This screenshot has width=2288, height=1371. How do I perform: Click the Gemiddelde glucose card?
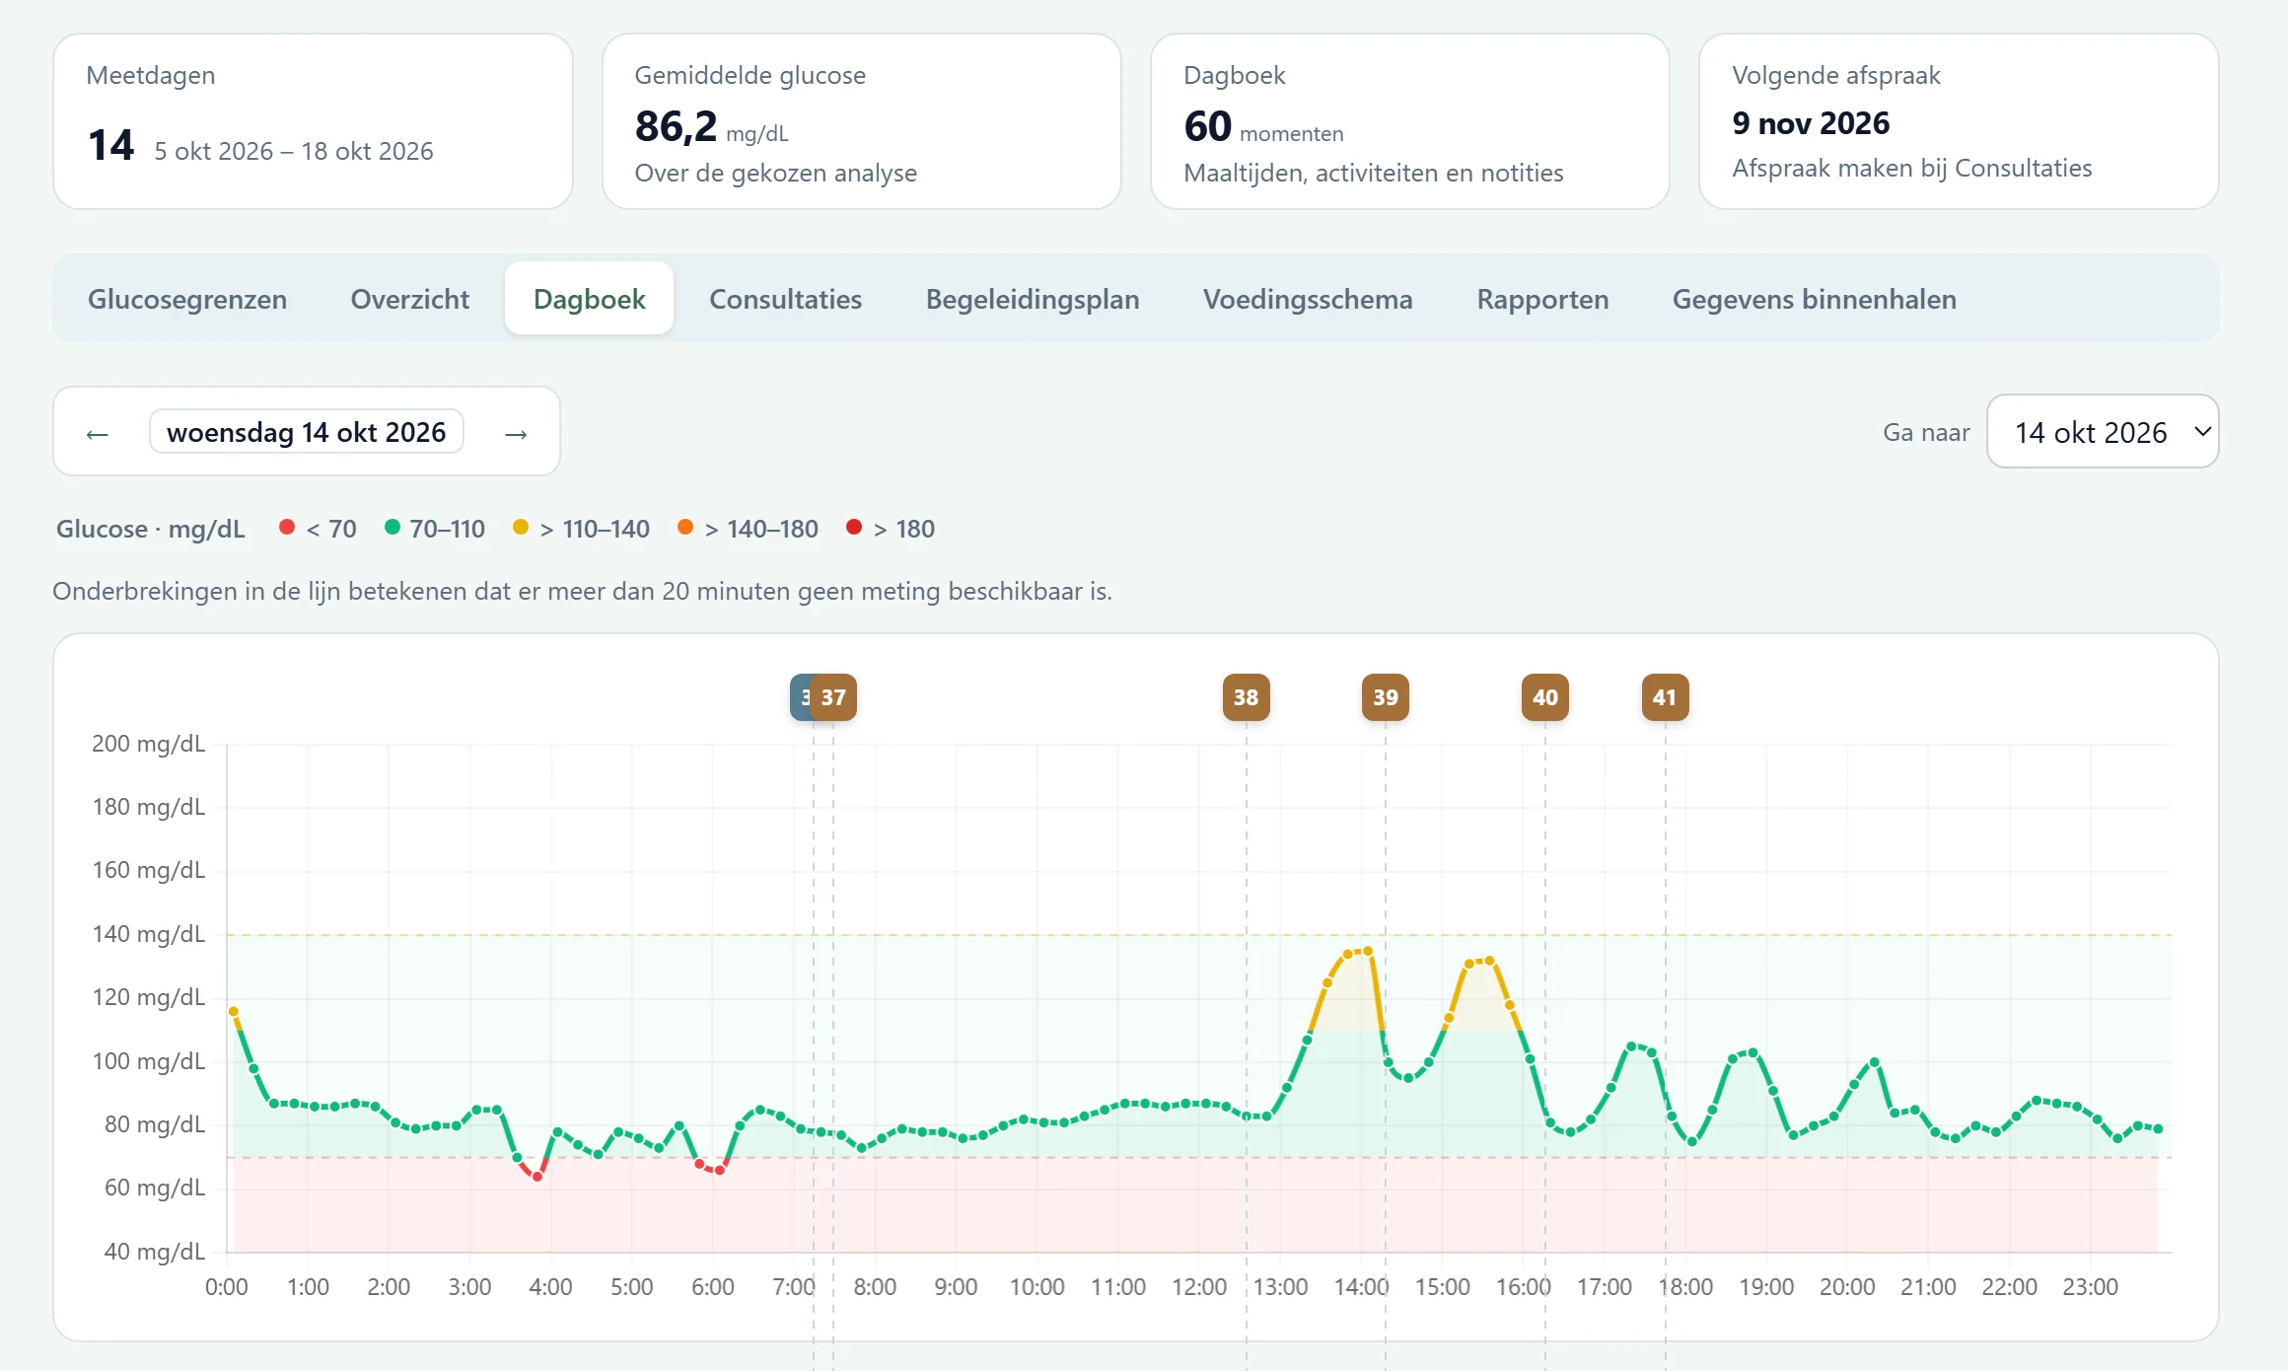[x=861, y=121]
